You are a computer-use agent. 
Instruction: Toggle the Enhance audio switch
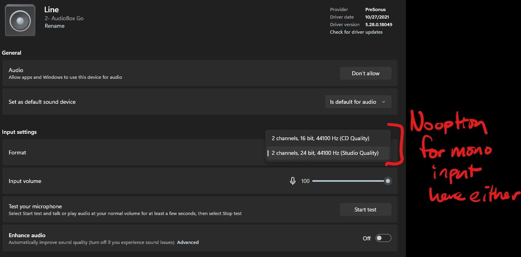pos(383,238)
